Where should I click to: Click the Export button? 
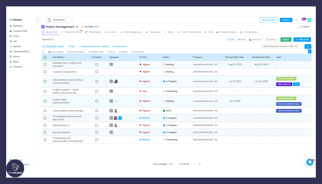click(x=286, y=39)
